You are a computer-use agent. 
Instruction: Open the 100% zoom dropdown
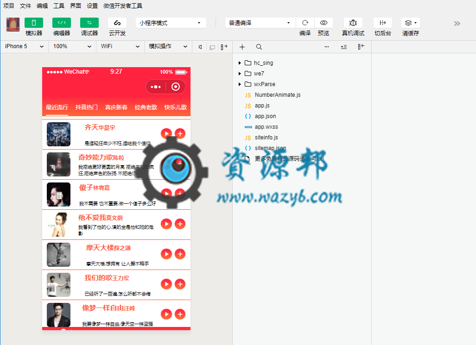(x=72, y=46)
